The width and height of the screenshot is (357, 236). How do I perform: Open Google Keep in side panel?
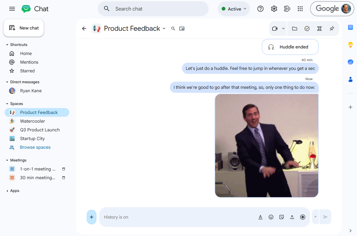(x=350, y=45)
